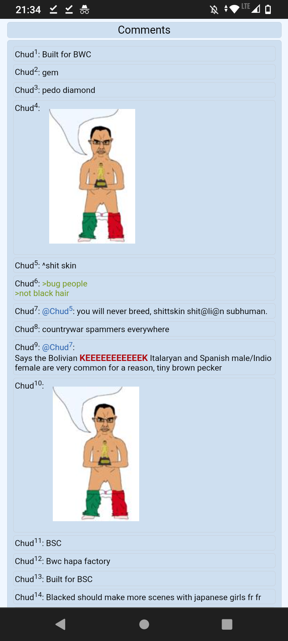Viewport: 288px width, 641px height.
Task: Tap the muted notifications bell icon
Action: [214, 9]
